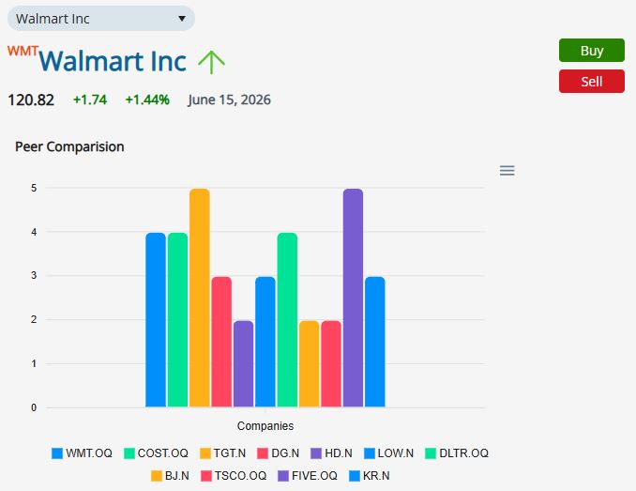
Task: Toggle the TSCO.OQ legend series
Action: pos(234,476)
